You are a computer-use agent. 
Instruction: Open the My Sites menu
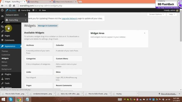(x=11, y=10)
